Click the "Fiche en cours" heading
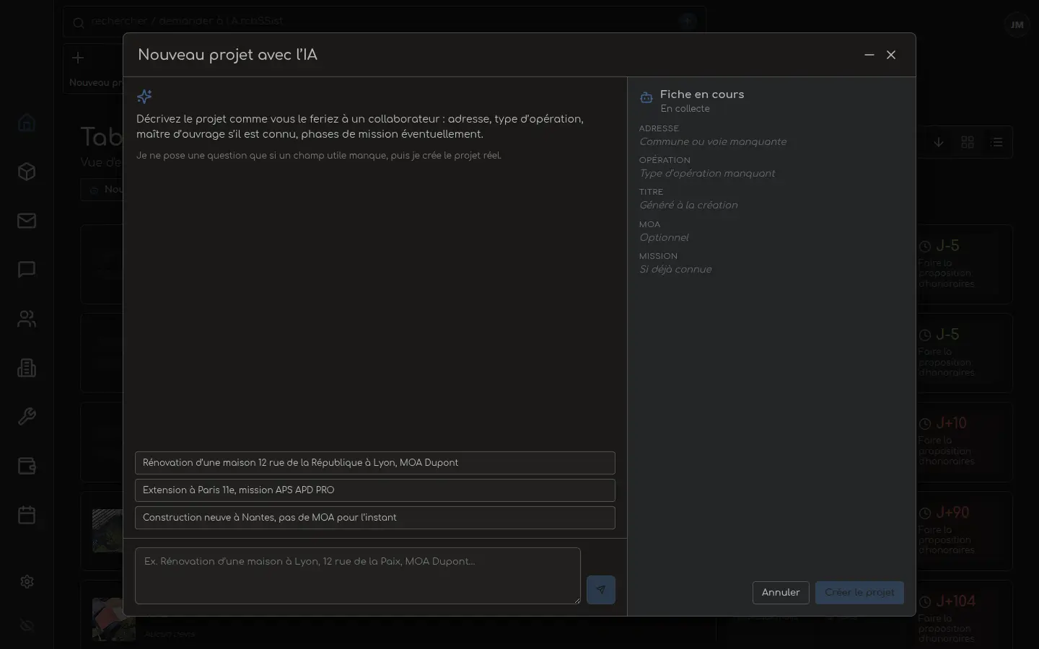Viewport: 1039px width, 649px height. (x=702, y=94)
